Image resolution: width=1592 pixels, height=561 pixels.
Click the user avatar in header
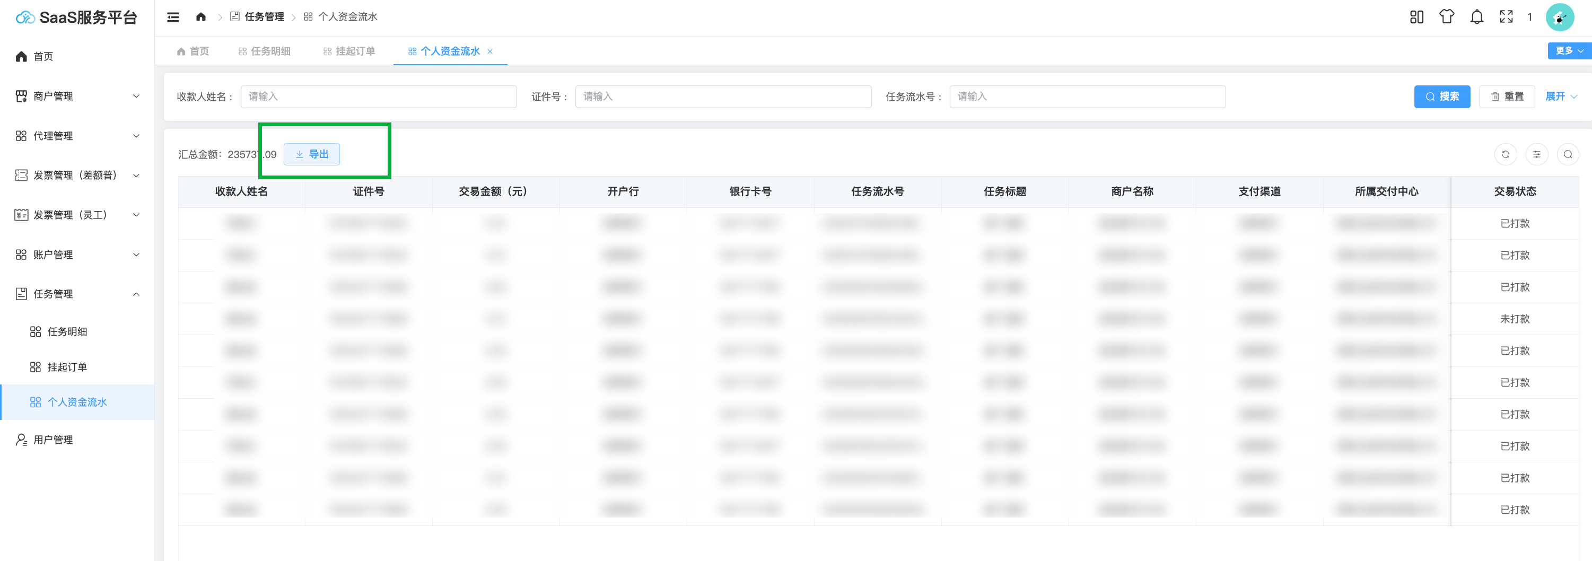1559,17
